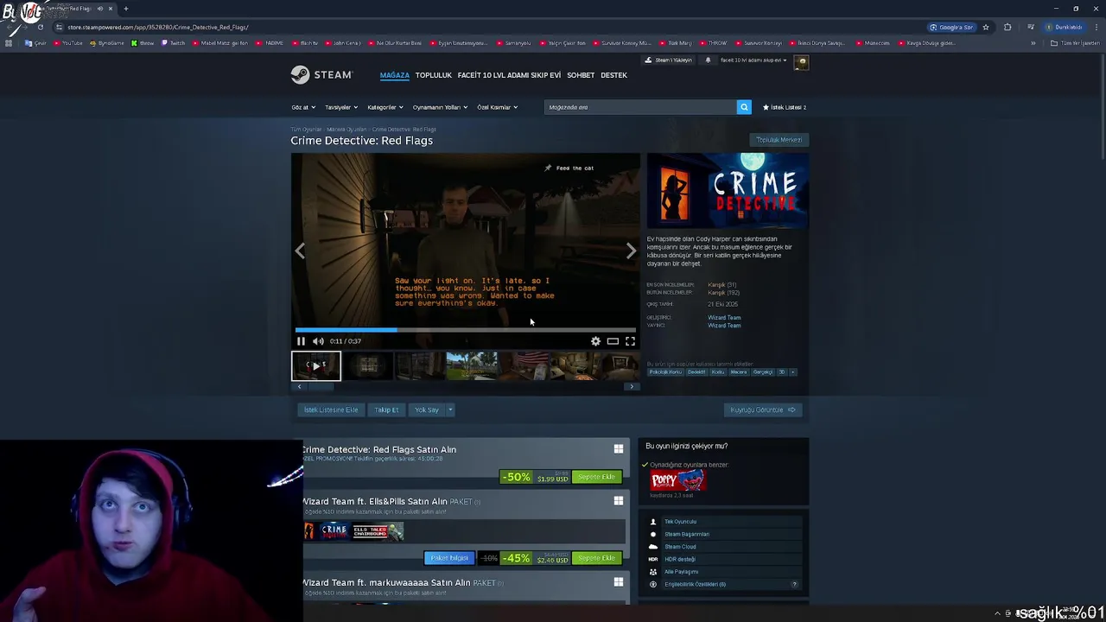Click the Steam'i Yükleyin install button
This screenshot has height=622, width=1106.
669,60
